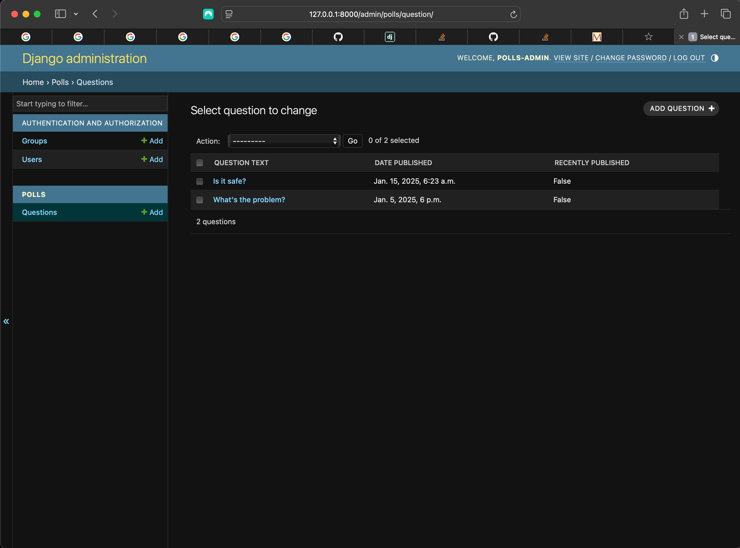Click 'Jan. 15, 2025, 6:23 a.m.' cell
The image size is (740, 548).
coord(414,181)
